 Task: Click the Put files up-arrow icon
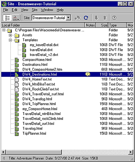point(105,18)
